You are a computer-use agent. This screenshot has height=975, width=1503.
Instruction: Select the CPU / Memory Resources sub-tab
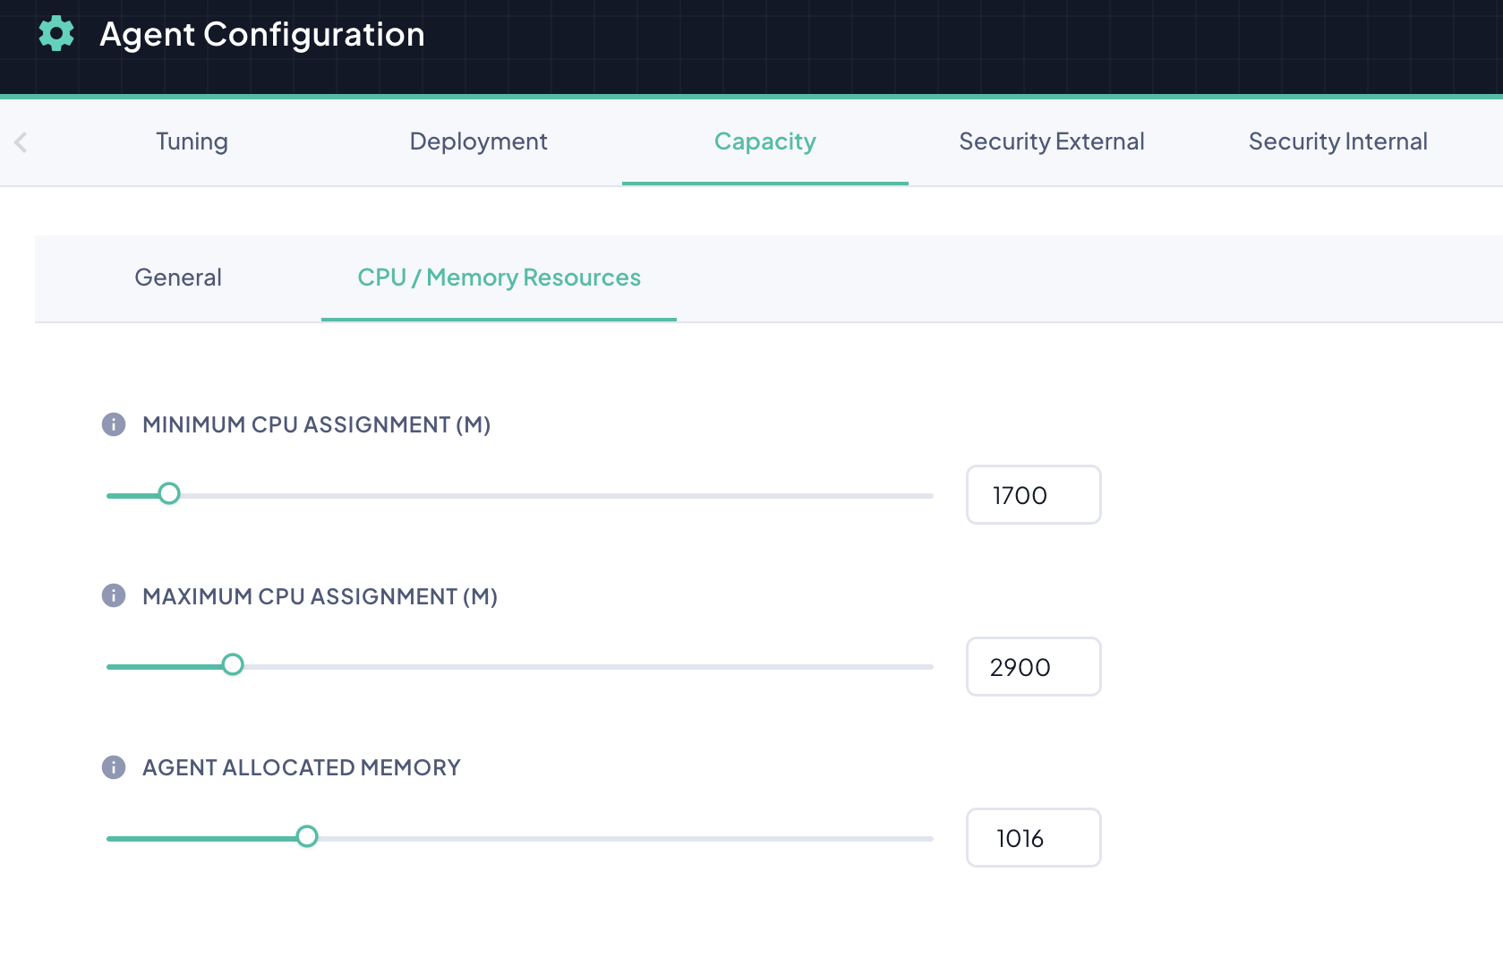(x=499, y=278)
